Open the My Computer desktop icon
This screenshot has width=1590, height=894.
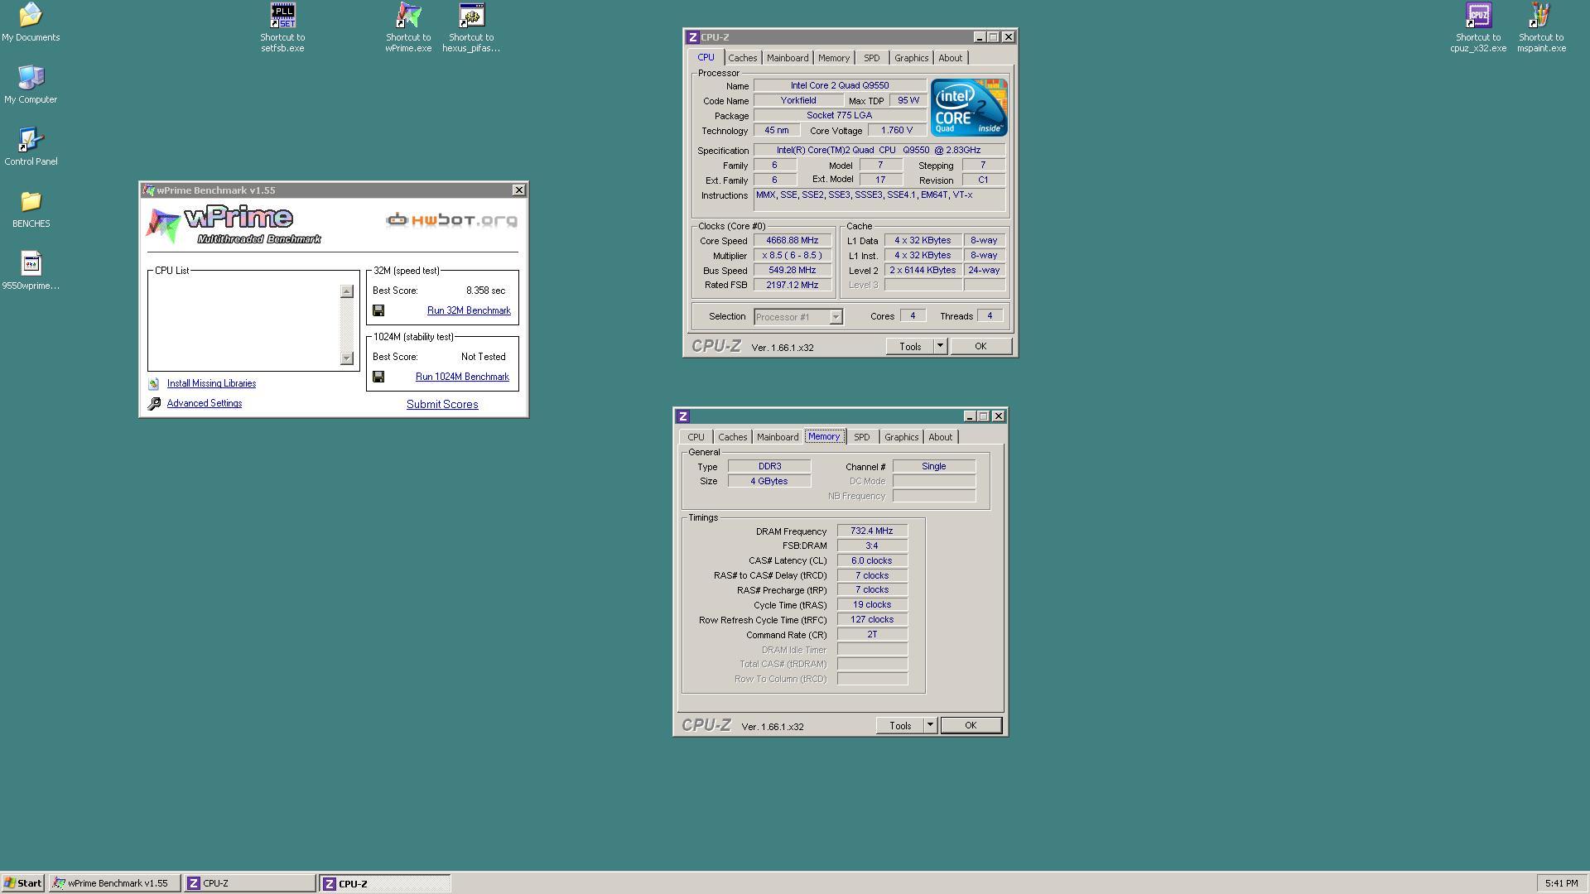click(x=31, y=78)
